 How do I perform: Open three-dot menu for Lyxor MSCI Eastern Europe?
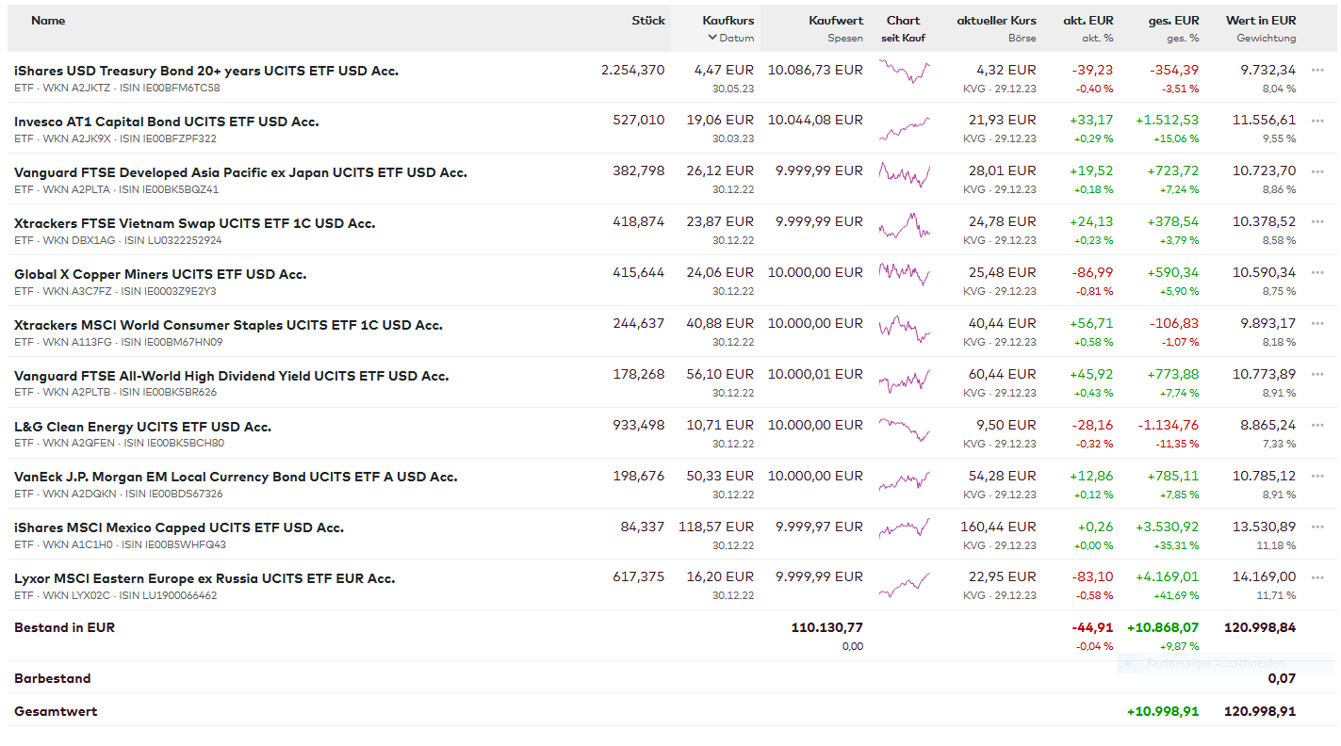[1317, 577]
